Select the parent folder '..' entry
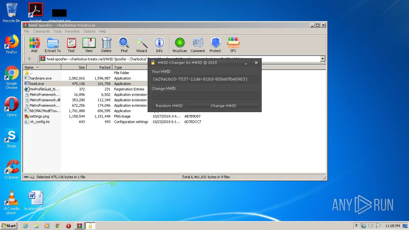The width and height of the screenshot is (409, 230). pos(31,73)
